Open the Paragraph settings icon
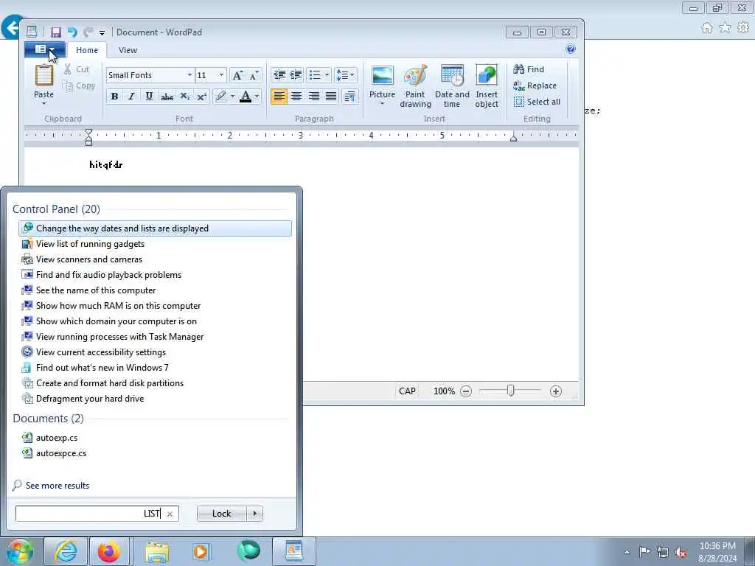This screenshot has height=566, width=755. coord(349,97)
